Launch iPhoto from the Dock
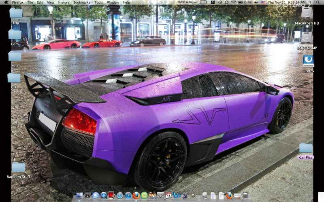324x202 pixels. coord(152,196)
